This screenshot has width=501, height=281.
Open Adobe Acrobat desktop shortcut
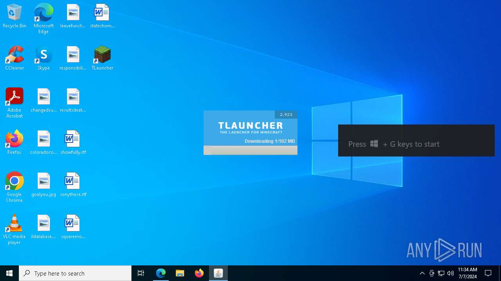[x=14, y=103]
